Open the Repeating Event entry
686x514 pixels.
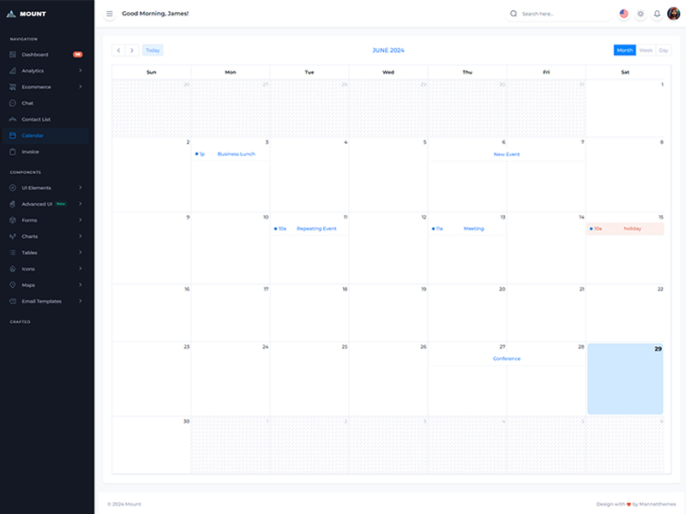pyautogui.click(x=310, y=229)
